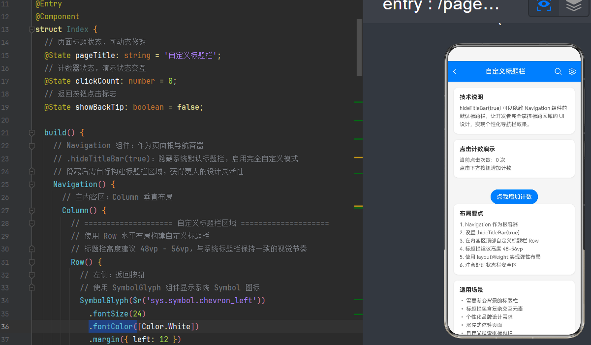Click the editor vertical scrollbar thumb
This screenshot has height=345, width=591.
[359, 47]
